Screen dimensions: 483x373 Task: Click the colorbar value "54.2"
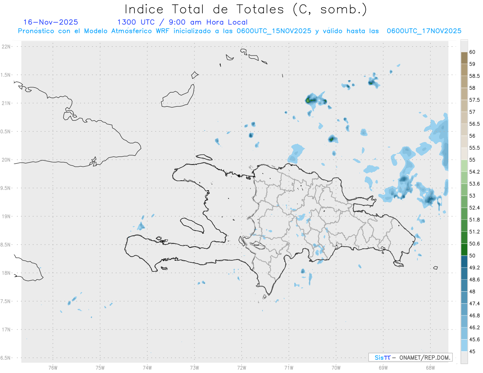click(475, 172)
